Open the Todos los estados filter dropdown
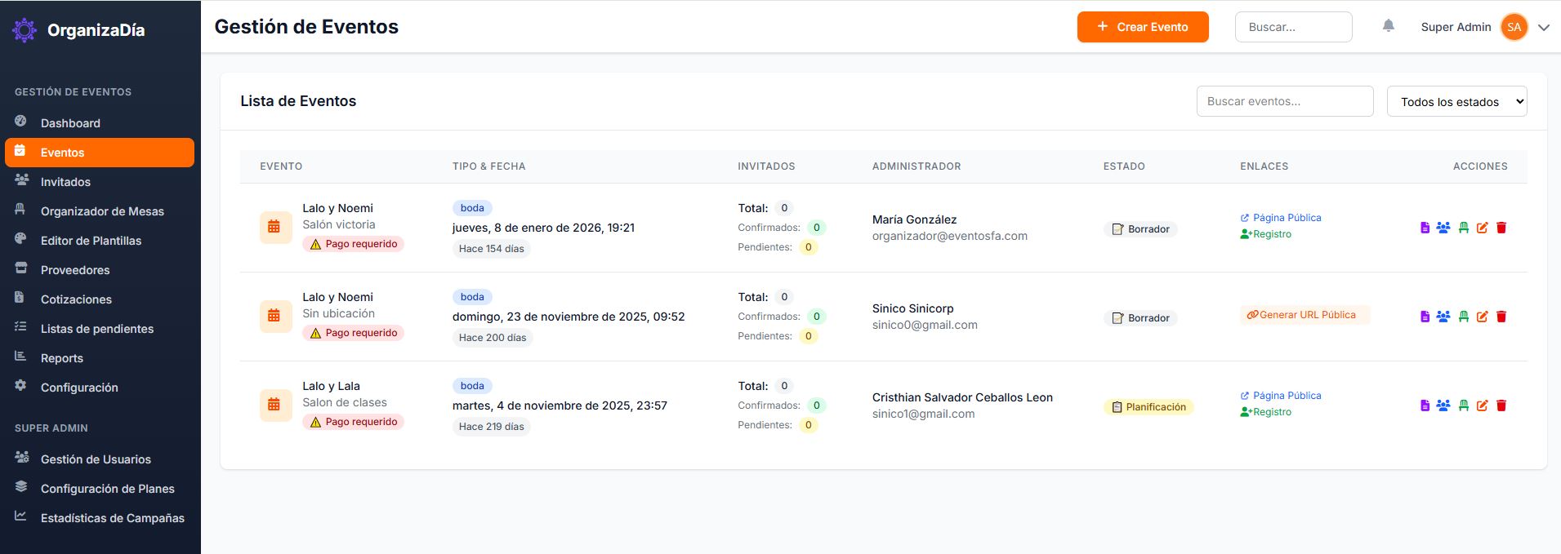 tap(1456, 102)
